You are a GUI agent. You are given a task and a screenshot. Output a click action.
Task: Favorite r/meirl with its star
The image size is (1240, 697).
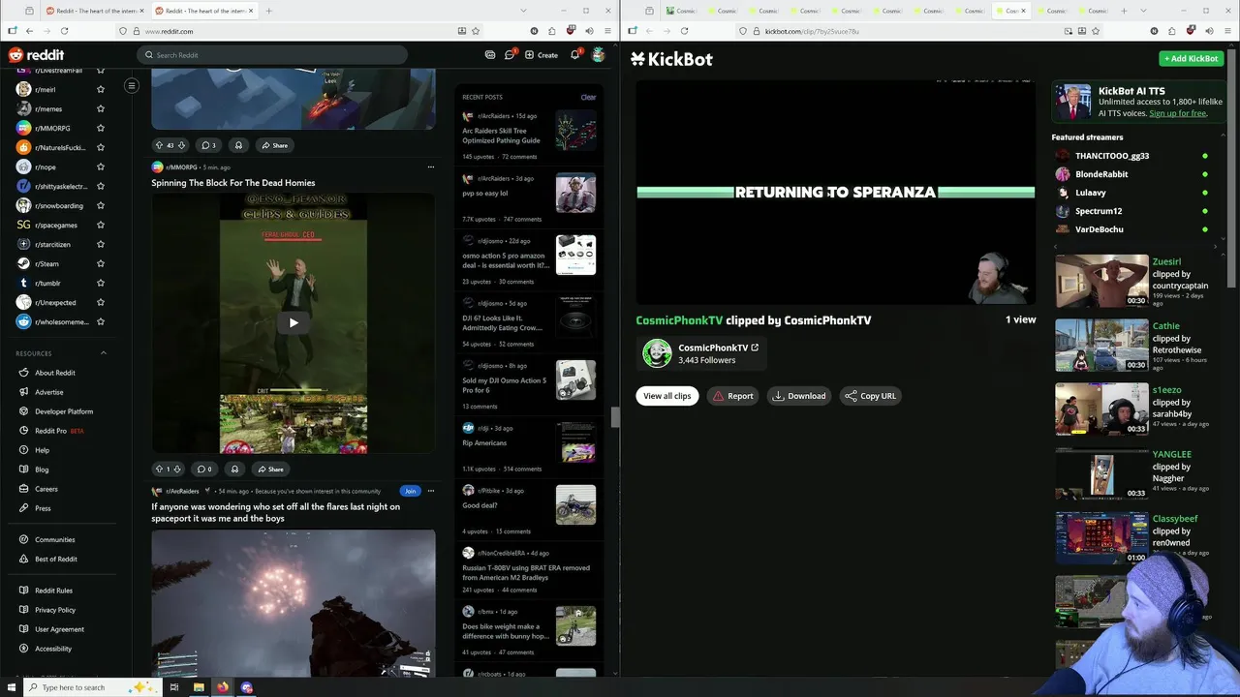[x=101, y=89]
